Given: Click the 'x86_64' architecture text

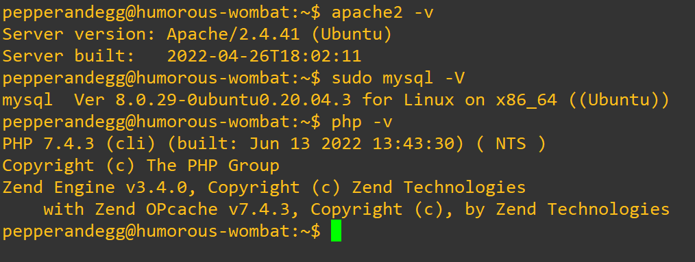Looking at the screenshot, I should tap(526, 100).
